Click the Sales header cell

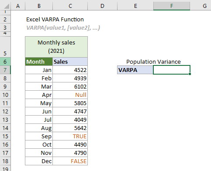(70, 62)
